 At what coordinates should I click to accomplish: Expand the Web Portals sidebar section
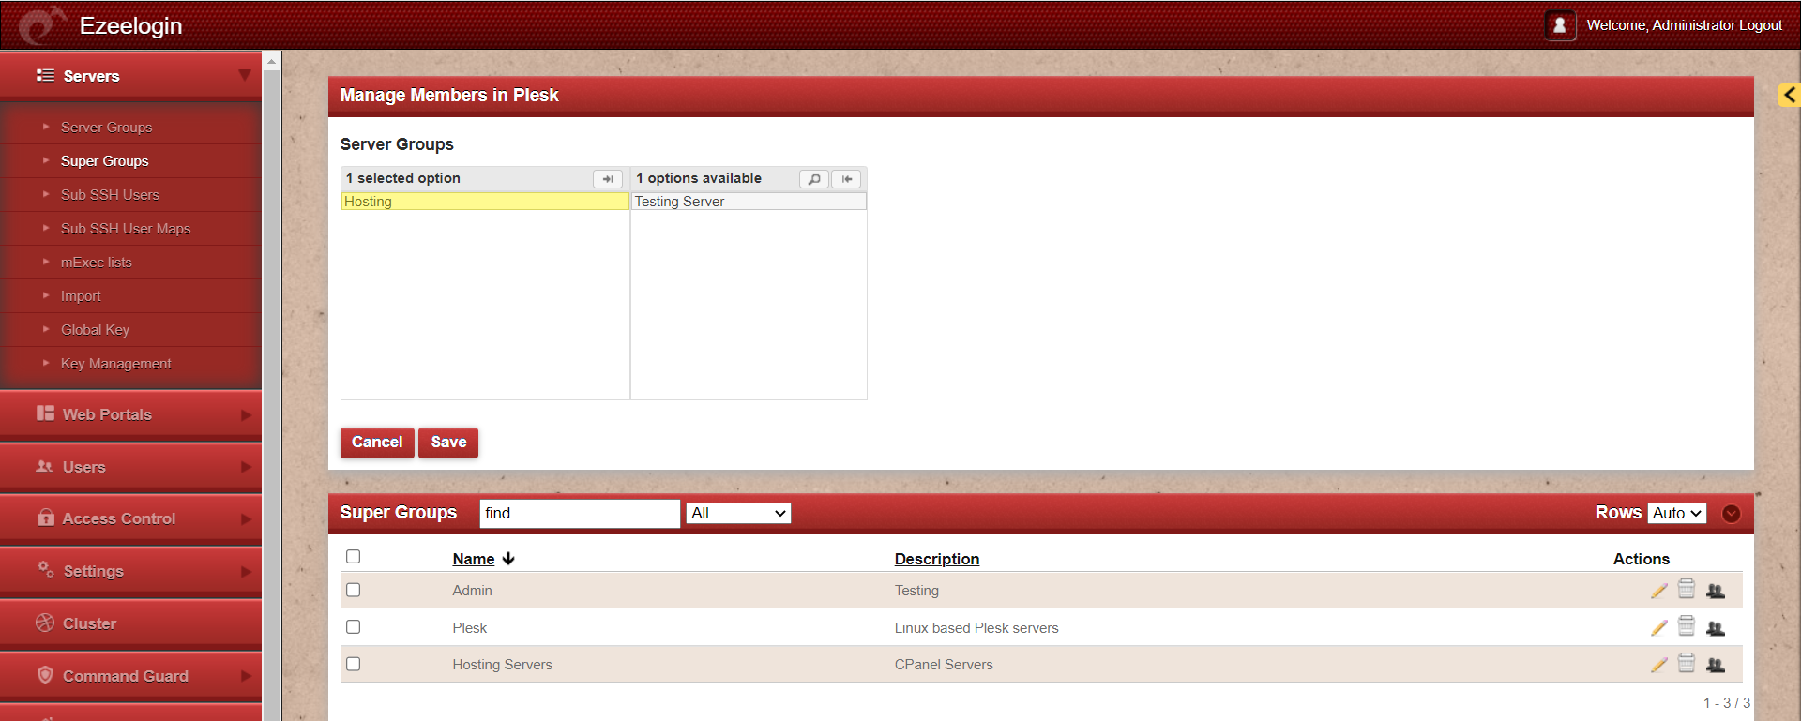pyautogui.click(x=131, y=414)
